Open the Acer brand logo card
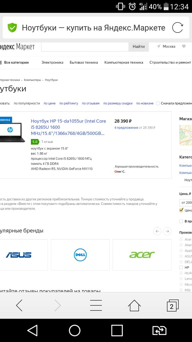192x342 pixels. [142, 255]
